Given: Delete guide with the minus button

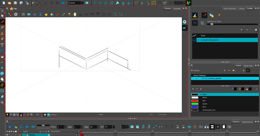Looking at the screenshot, I should [247, 30].
